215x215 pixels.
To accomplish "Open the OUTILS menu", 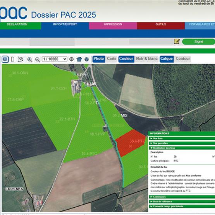I will pyautogui.click(x=161, y=26).
